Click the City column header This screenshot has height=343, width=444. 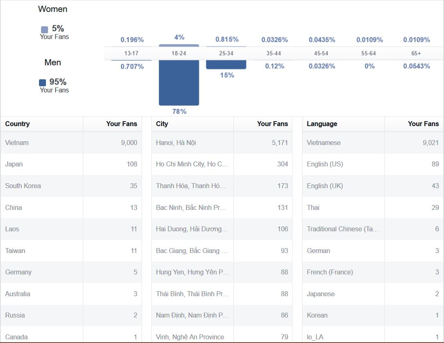(x=162, y=124)
